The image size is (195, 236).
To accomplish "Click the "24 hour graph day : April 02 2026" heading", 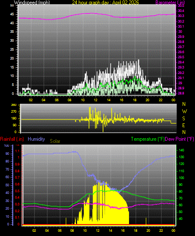I will coord(106,2).
